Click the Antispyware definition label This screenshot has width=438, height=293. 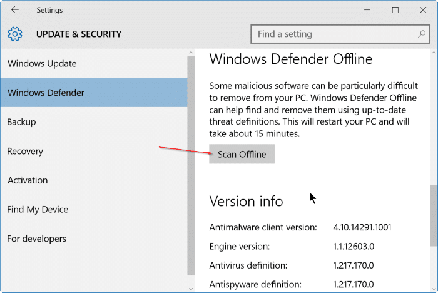pos(255,285)
